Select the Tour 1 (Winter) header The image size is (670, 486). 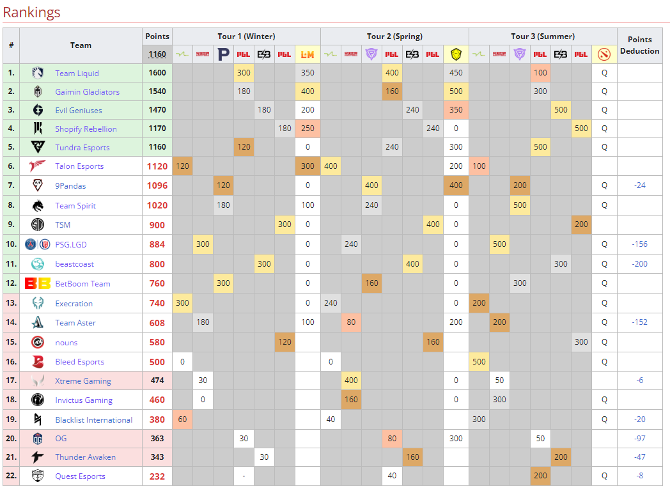click(247, 36)
